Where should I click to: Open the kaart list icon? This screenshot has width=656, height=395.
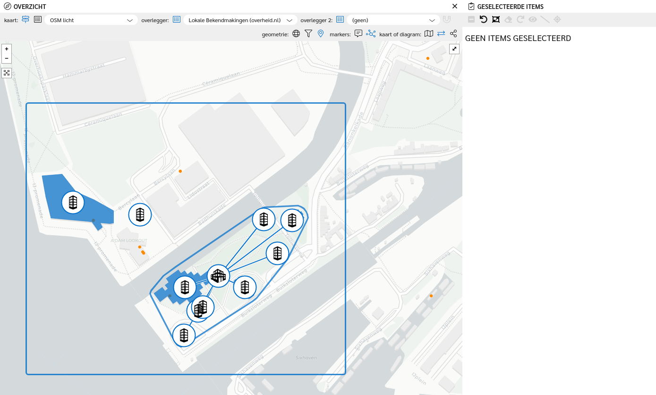coord(38,20)
